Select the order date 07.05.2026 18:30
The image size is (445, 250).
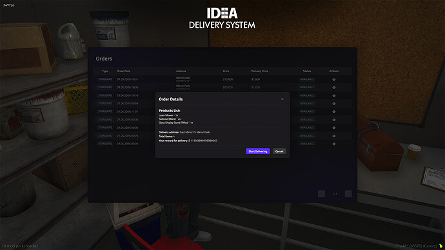tap(128, 87)
